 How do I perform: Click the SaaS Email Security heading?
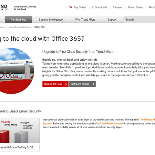click(x=20, y=111)
